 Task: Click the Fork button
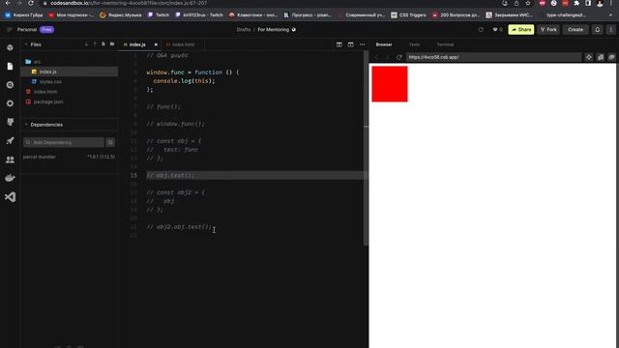point(548,30)
